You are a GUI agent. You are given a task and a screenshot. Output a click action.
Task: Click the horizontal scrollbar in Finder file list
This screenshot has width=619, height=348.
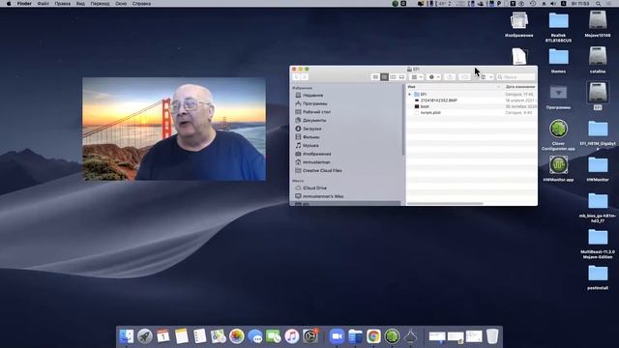(445, 204)
